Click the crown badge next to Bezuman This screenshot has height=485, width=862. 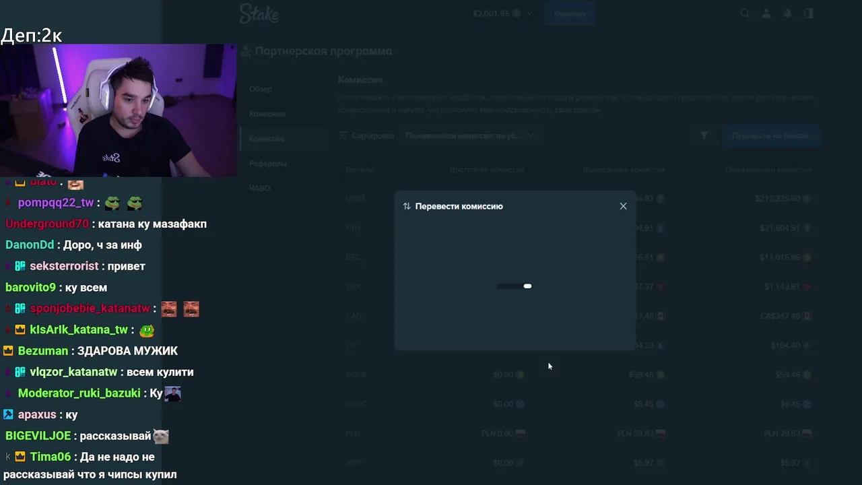click(x=8, y=351)
